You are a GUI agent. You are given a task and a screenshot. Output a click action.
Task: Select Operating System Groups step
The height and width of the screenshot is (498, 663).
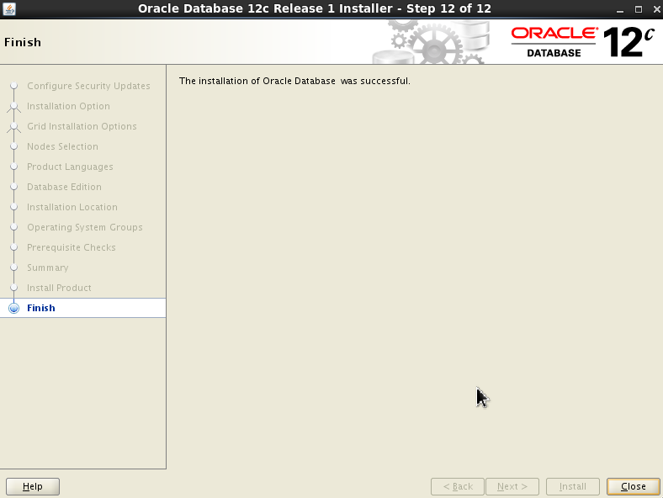pos(85,227)
